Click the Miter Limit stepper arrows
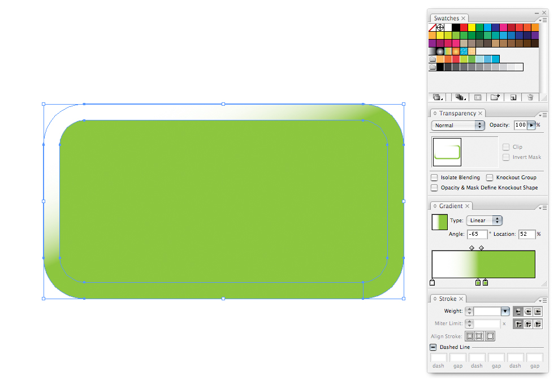 click(x=469, y=323)
